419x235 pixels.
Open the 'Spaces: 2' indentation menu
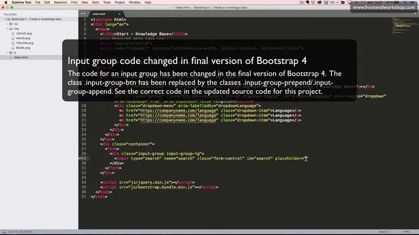384,232
